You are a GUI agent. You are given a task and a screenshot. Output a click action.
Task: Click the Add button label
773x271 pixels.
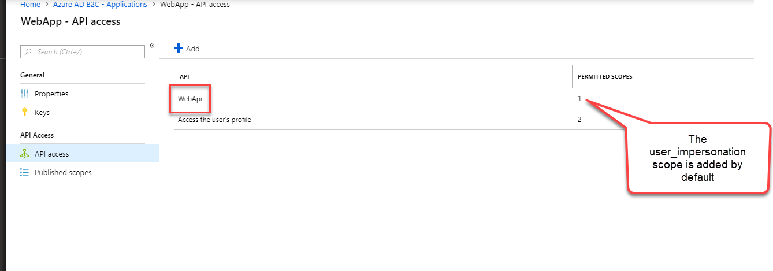(x=193, y=49)
